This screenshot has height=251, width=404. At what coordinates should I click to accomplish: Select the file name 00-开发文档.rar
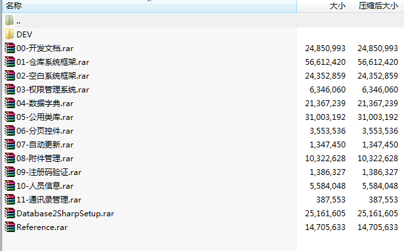[45, 48]
